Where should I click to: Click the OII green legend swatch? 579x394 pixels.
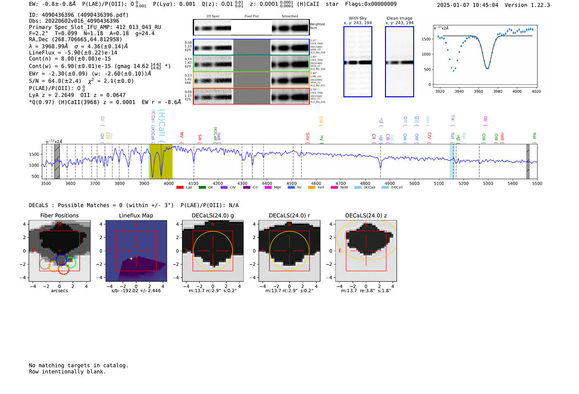click(202, 187)
